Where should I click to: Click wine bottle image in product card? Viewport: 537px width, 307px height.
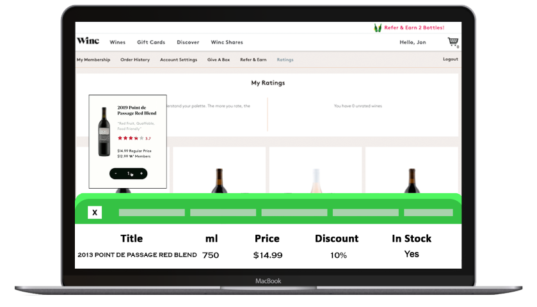[104, 132]
